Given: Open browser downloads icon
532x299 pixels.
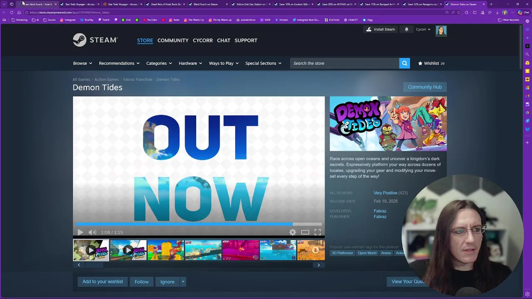Looking at the screenshot, I should (497, 12).
